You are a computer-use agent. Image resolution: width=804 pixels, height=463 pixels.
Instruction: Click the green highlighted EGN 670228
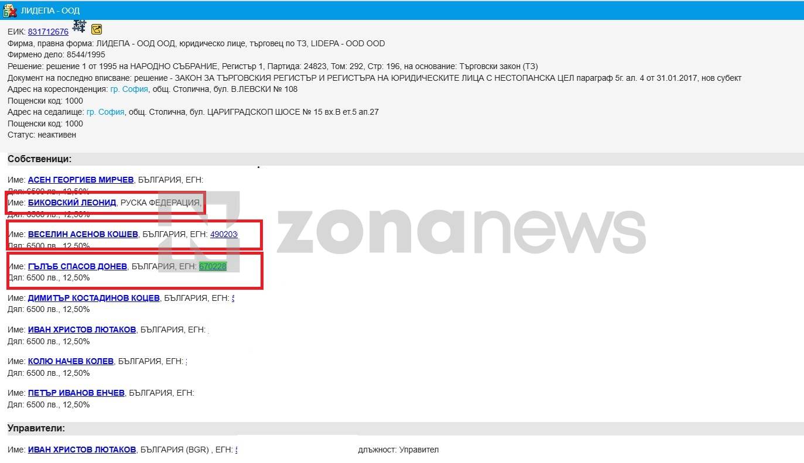click(x=213, y=266)
